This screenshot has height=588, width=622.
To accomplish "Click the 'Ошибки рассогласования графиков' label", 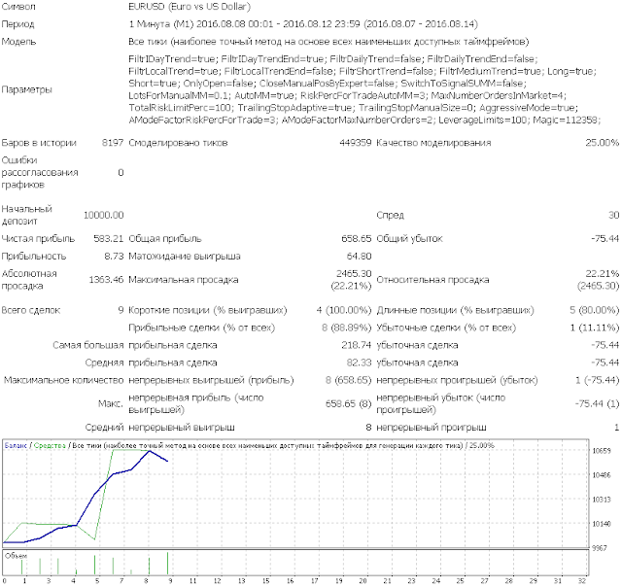I will tap(40, 173).
